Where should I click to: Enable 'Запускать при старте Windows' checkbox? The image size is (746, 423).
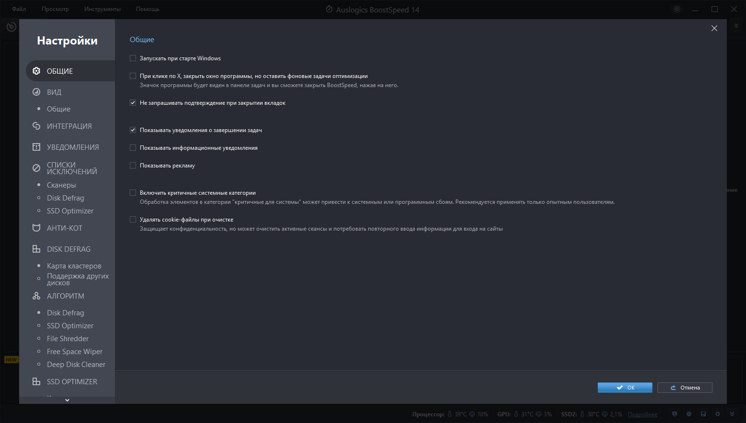[133, 58]
